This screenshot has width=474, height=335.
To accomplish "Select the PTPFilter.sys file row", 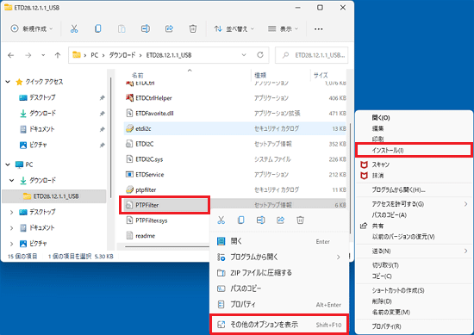I will tap(151, 220).
